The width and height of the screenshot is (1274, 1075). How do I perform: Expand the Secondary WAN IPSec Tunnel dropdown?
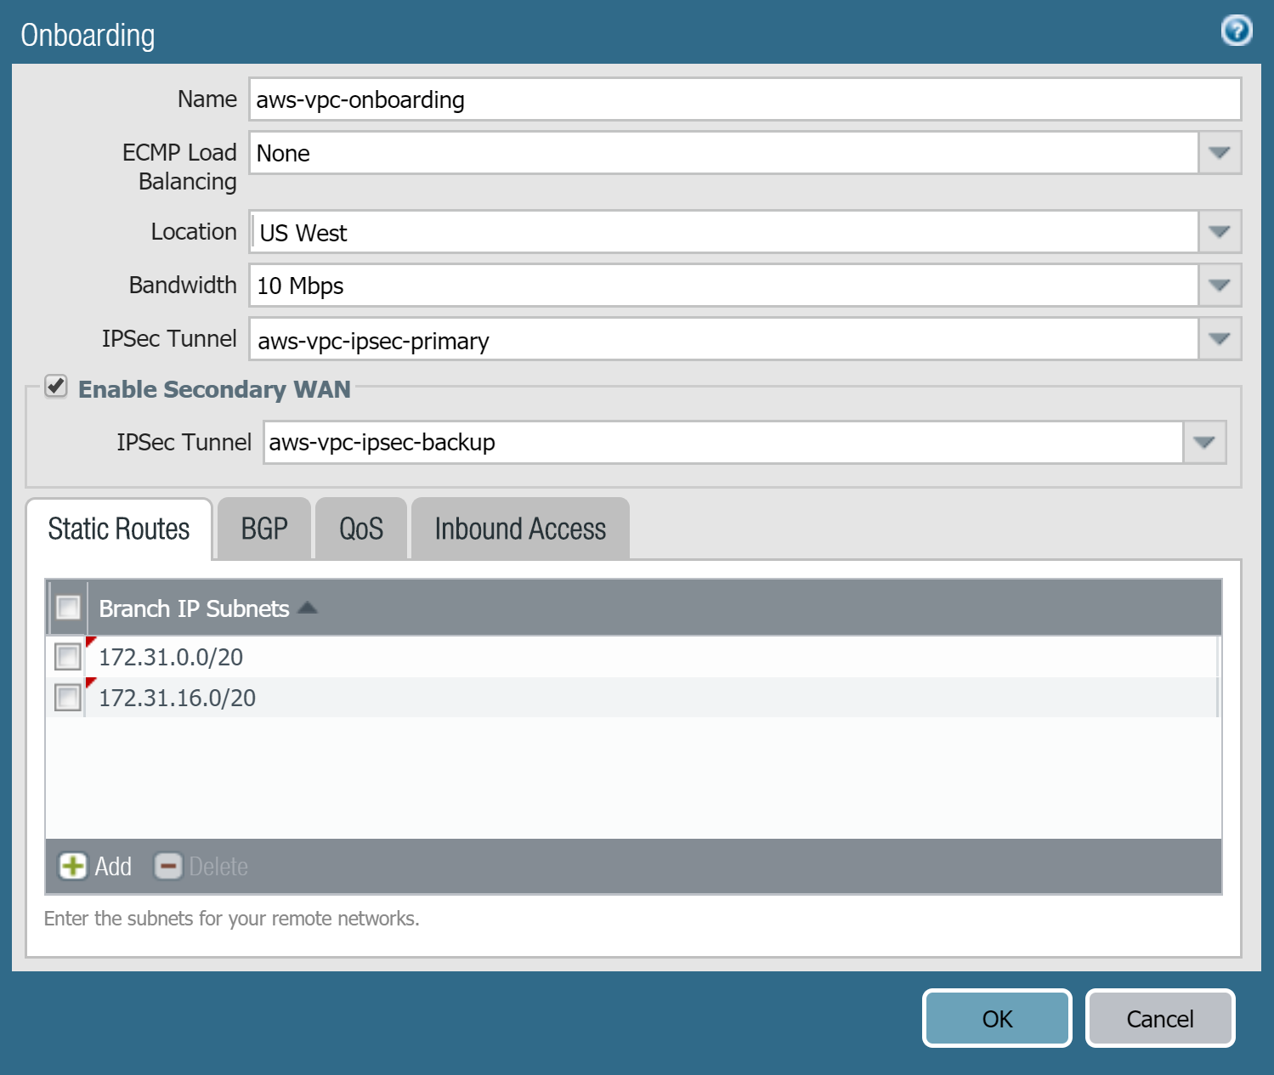point(1203,443)
